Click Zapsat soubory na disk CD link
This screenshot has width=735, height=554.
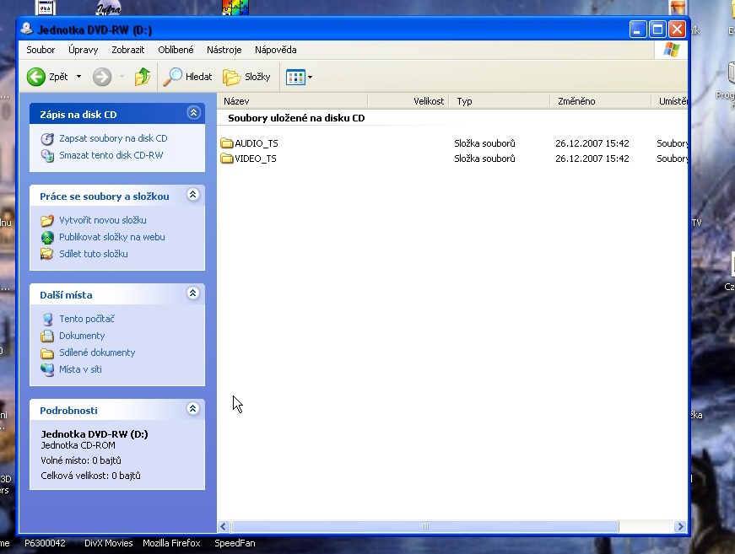(113, 138)
